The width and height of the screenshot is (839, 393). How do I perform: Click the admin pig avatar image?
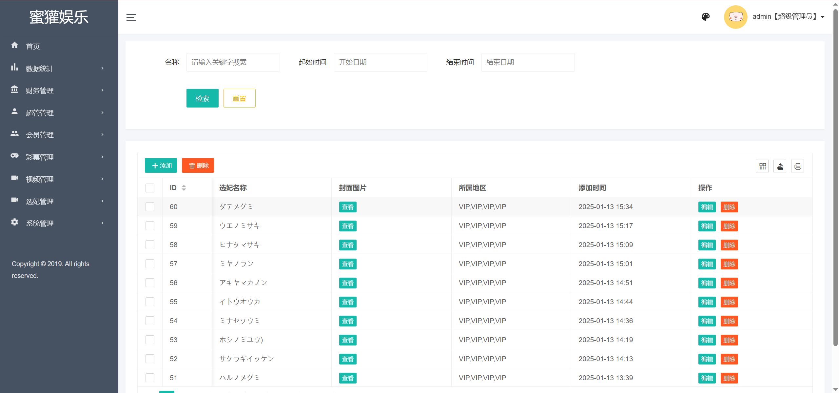click(x=735, y=17)
